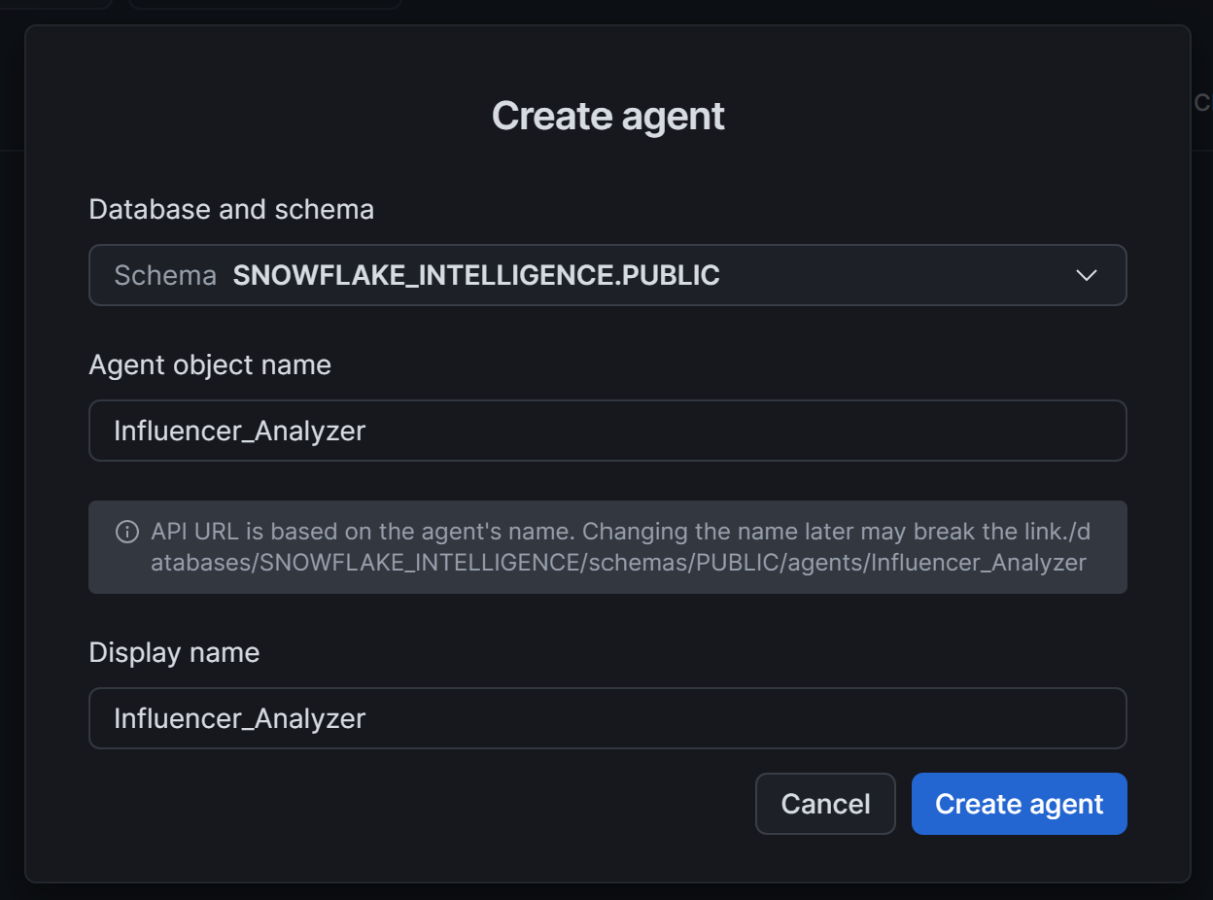The width and height of the screenshot is (1213, 900).
Task: Click the 'Agent object name' label
Action: 210,364
